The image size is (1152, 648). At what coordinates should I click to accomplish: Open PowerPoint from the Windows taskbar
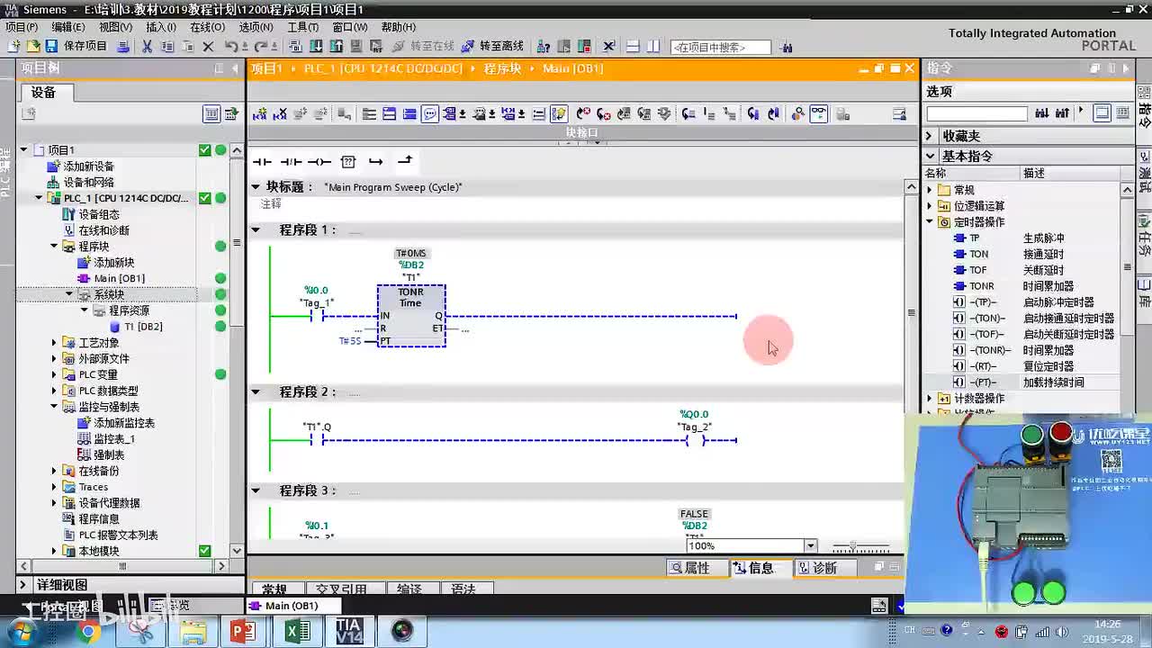(x=243, y=632)
